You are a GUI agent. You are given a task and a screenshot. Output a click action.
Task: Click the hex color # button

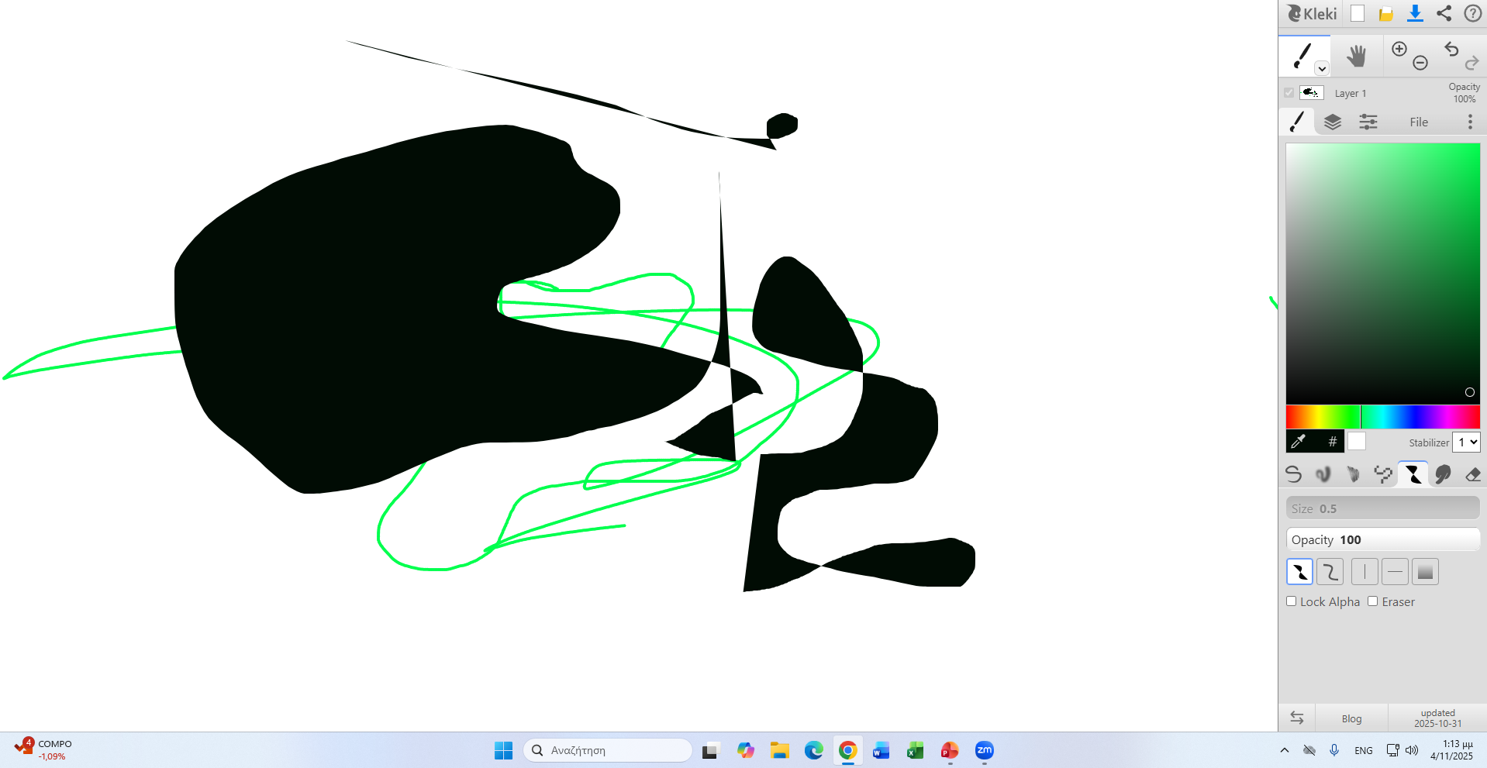(x=1332, y=442)
